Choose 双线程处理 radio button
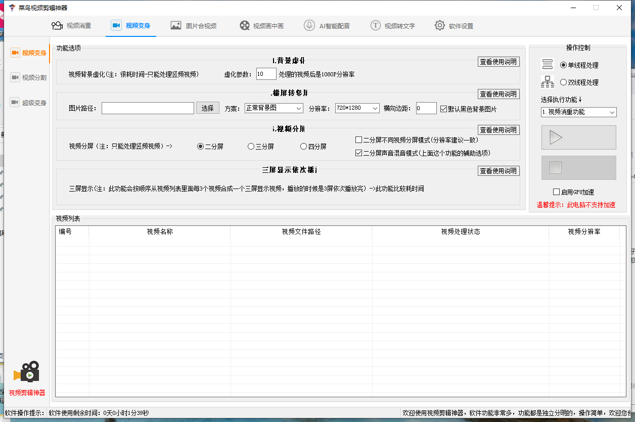635x422 pixels. click(x=564, y=82)
